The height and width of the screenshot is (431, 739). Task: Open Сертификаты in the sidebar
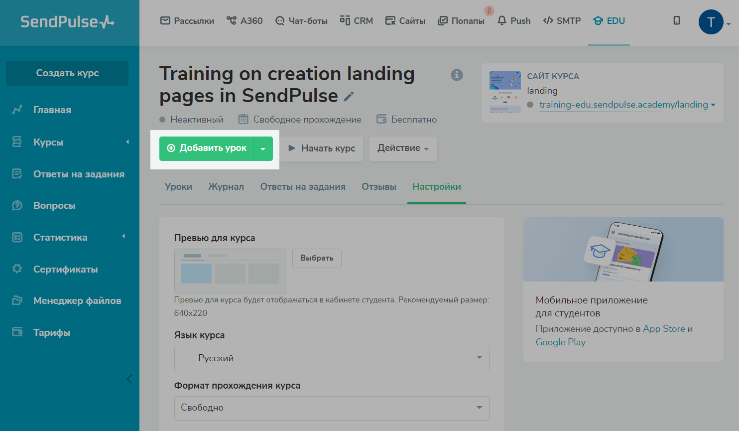pos(65,269)
